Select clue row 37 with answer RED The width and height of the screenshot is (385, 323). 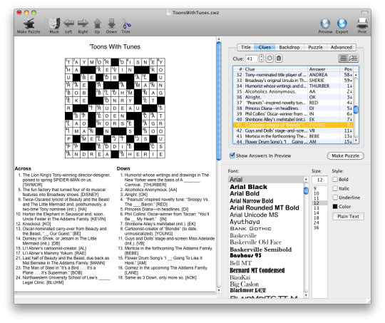coord(293,103)
